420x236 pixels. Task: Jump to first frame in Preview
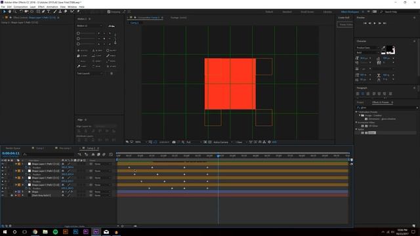(365, 24)
